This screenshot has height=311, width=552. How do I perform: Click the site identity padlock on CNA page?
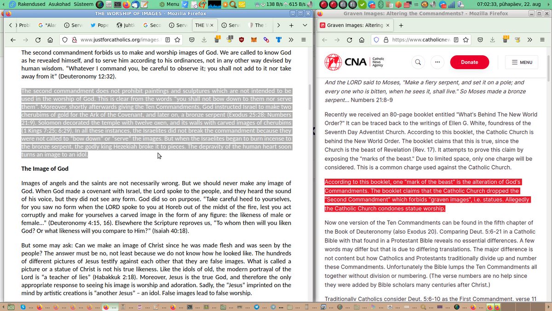coord(386,40)
